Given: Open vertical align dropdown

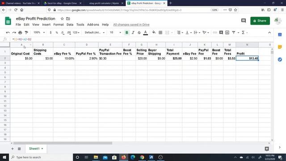Looking at the screenshot, I should [188, 33].
